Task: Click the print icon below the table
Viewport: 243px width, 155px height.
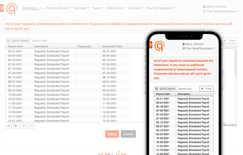Action: [9, 126]
